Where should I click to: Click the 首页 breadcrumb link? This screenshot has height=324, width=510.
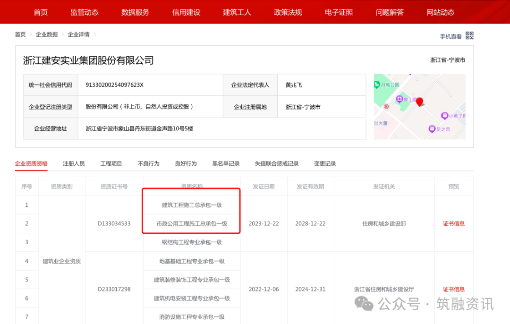(20, 34)
